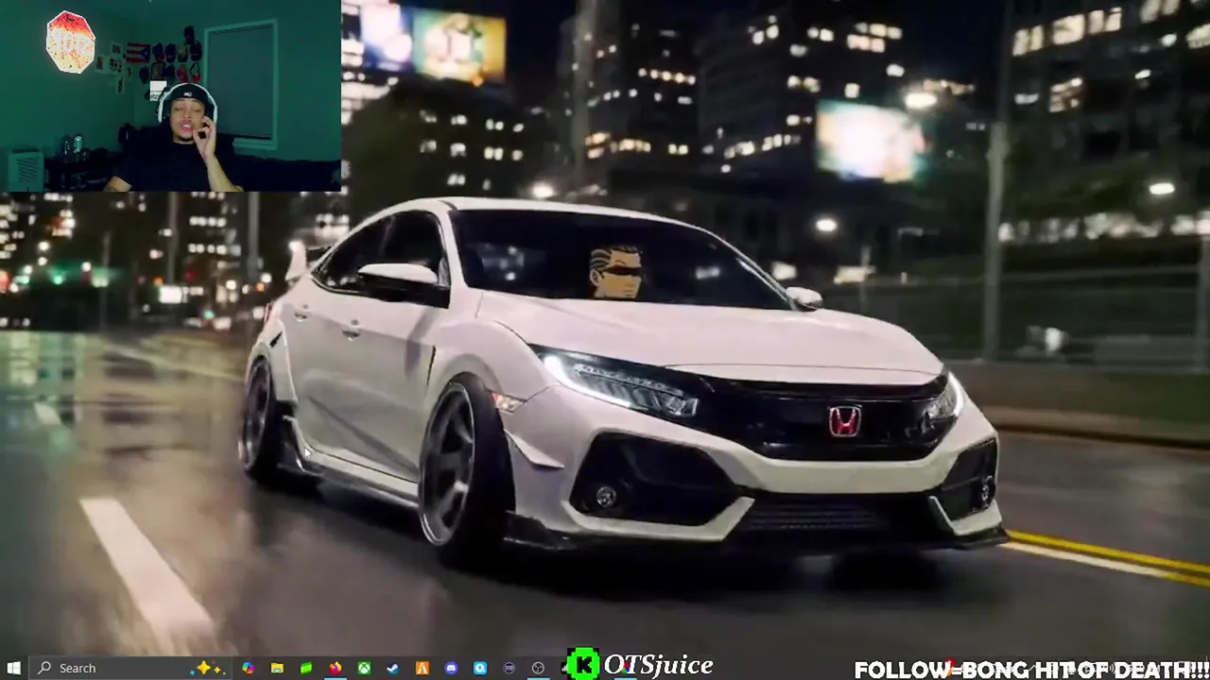Launch Steam from the taskbar
The image size is (1210, 680).
[x=392, y=668]
